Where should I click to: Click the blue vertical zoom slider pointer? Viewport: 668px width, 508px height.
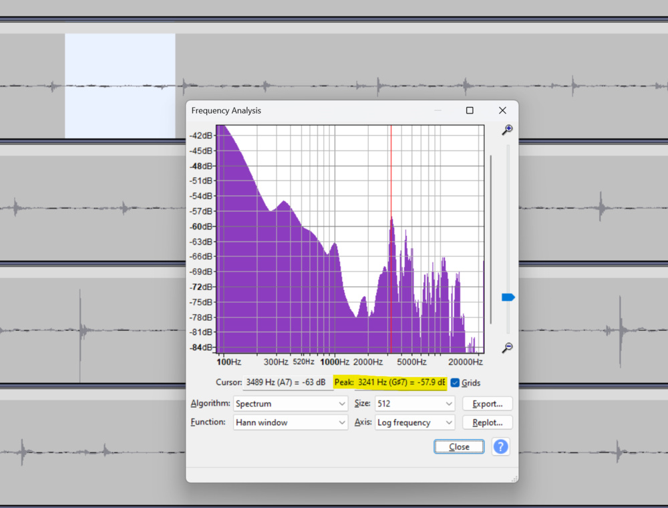pyautogui.click(x=508, y=296)
